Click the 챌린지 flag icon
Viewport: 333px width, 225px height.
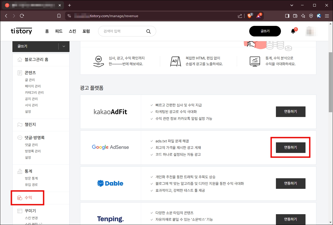click(x=20, y=125)
